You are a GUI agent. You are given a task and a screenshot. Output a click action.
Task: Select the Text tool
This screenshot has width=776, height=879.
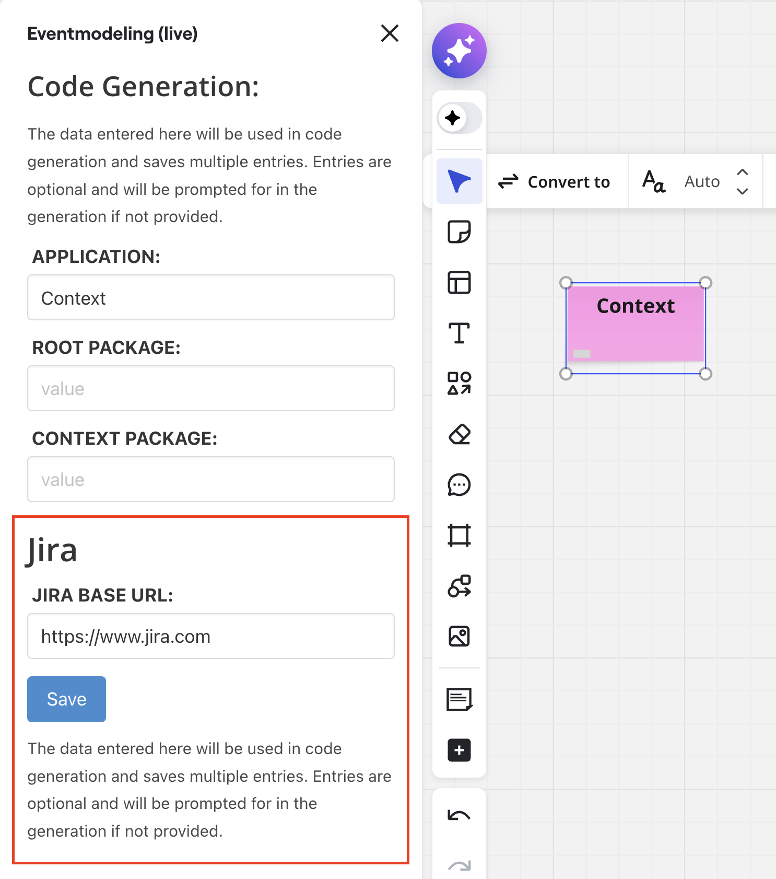coord(459,333)
